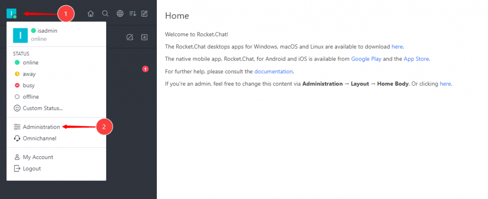The height and width of the screenshot is (199, 488).
Task: Set status to away
Action: [x=29, y=74]
